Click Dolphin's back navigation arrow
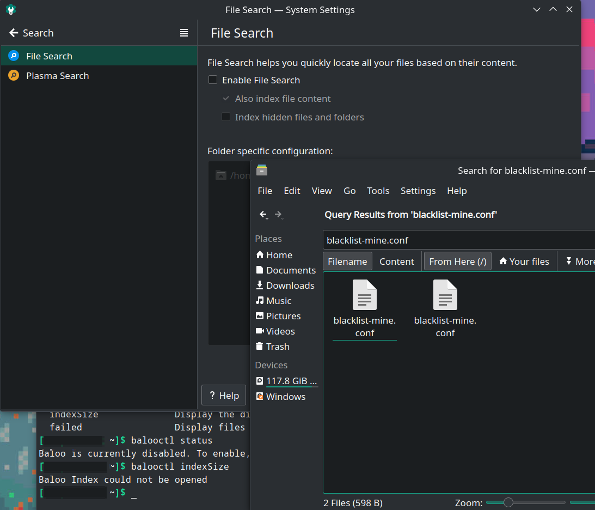The width and height of the screenshot is (595, 510). (x=263, y=215)
